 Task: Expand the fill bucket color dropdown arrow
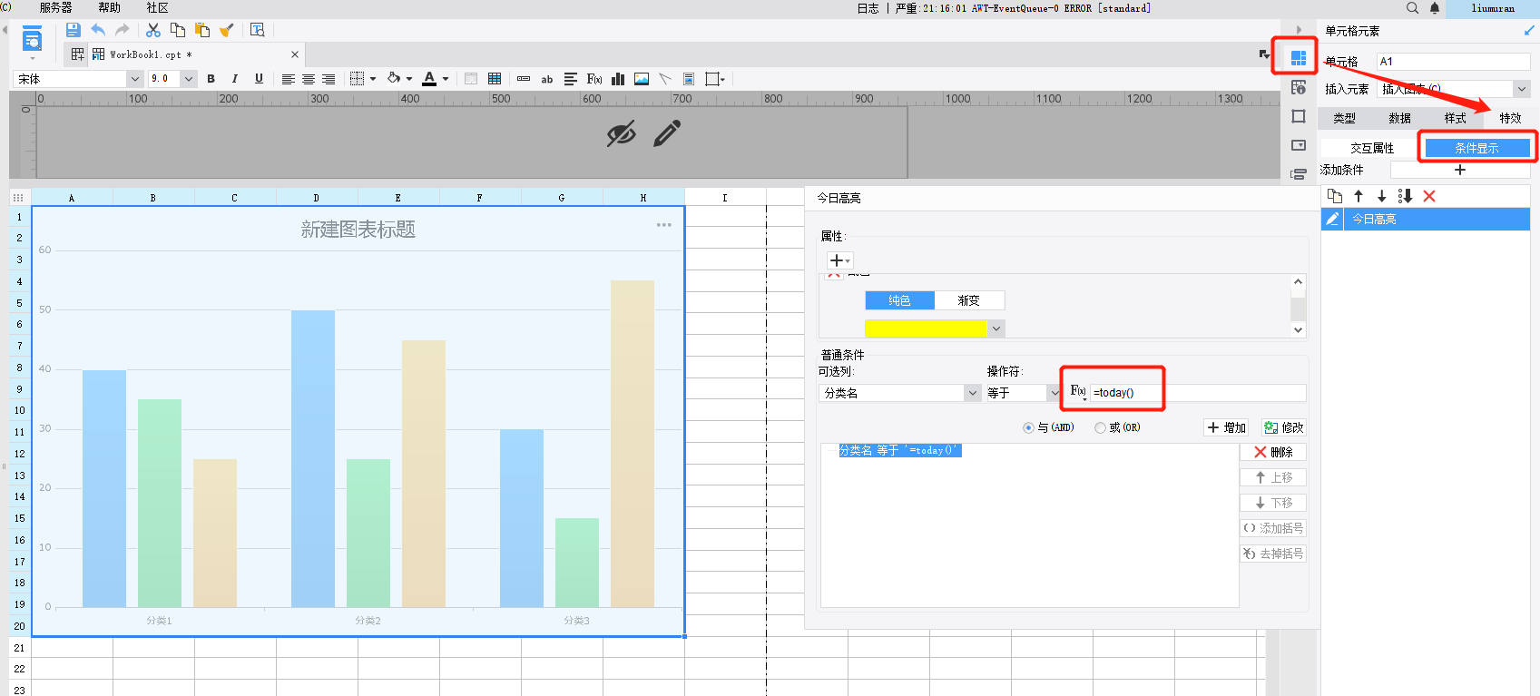[409, 79]
